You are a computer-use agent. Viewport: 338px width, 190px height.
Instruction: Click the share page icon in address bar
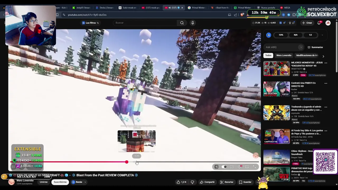[x=236, y=15]
